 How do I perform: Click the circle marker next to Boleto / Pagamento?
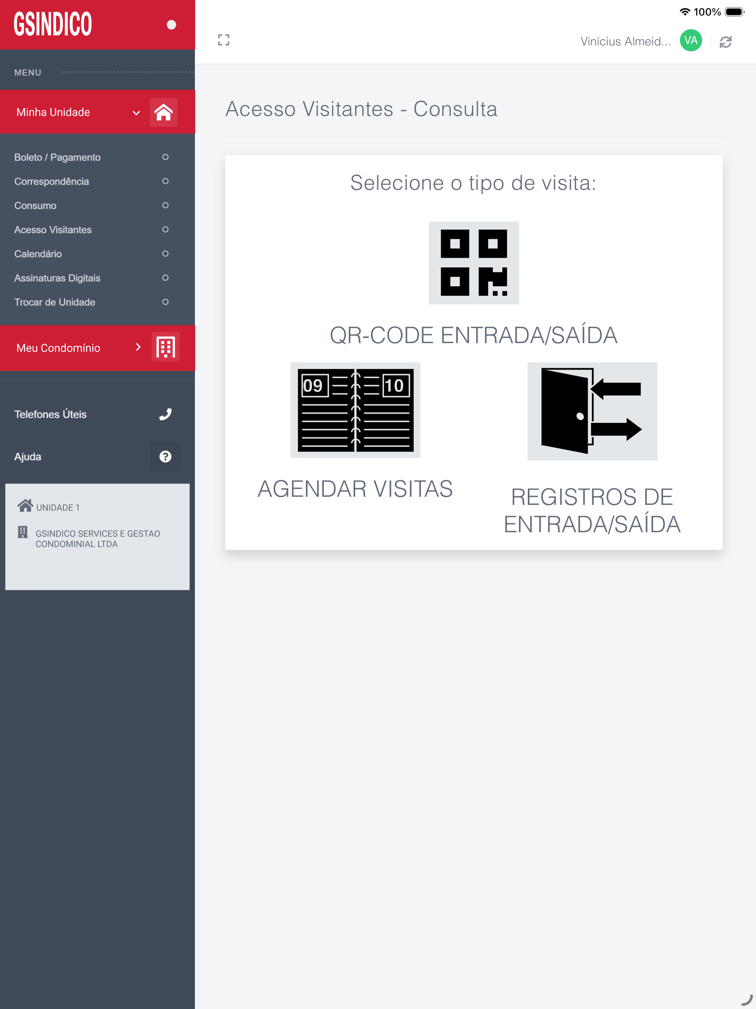(x=165, y=157)
